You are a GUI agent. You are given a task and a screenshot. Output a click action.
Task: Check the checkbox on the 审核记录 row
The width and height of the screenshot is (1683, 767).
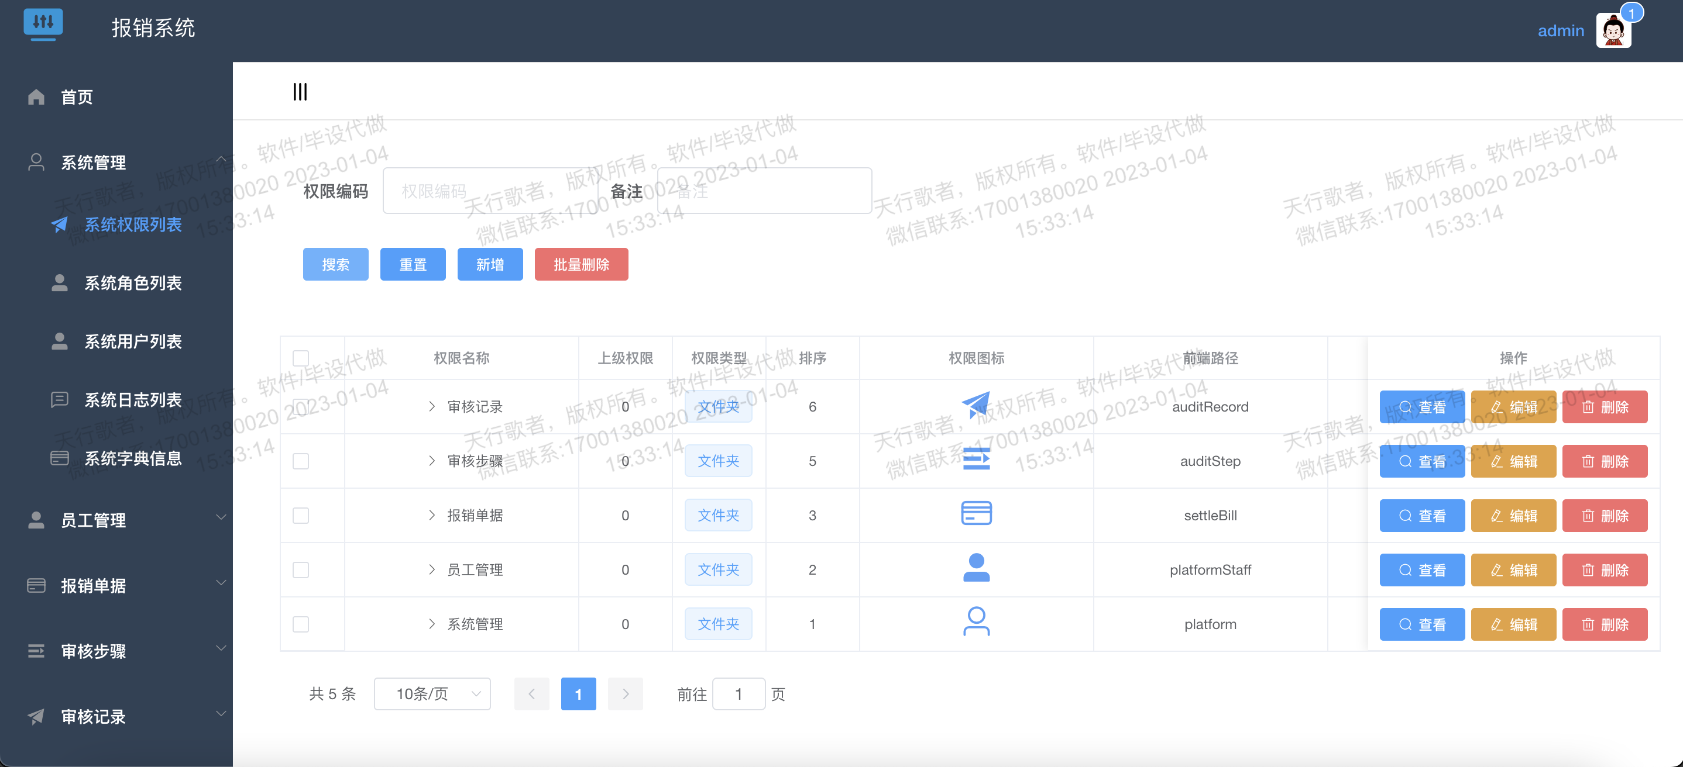tap(301, 406)
